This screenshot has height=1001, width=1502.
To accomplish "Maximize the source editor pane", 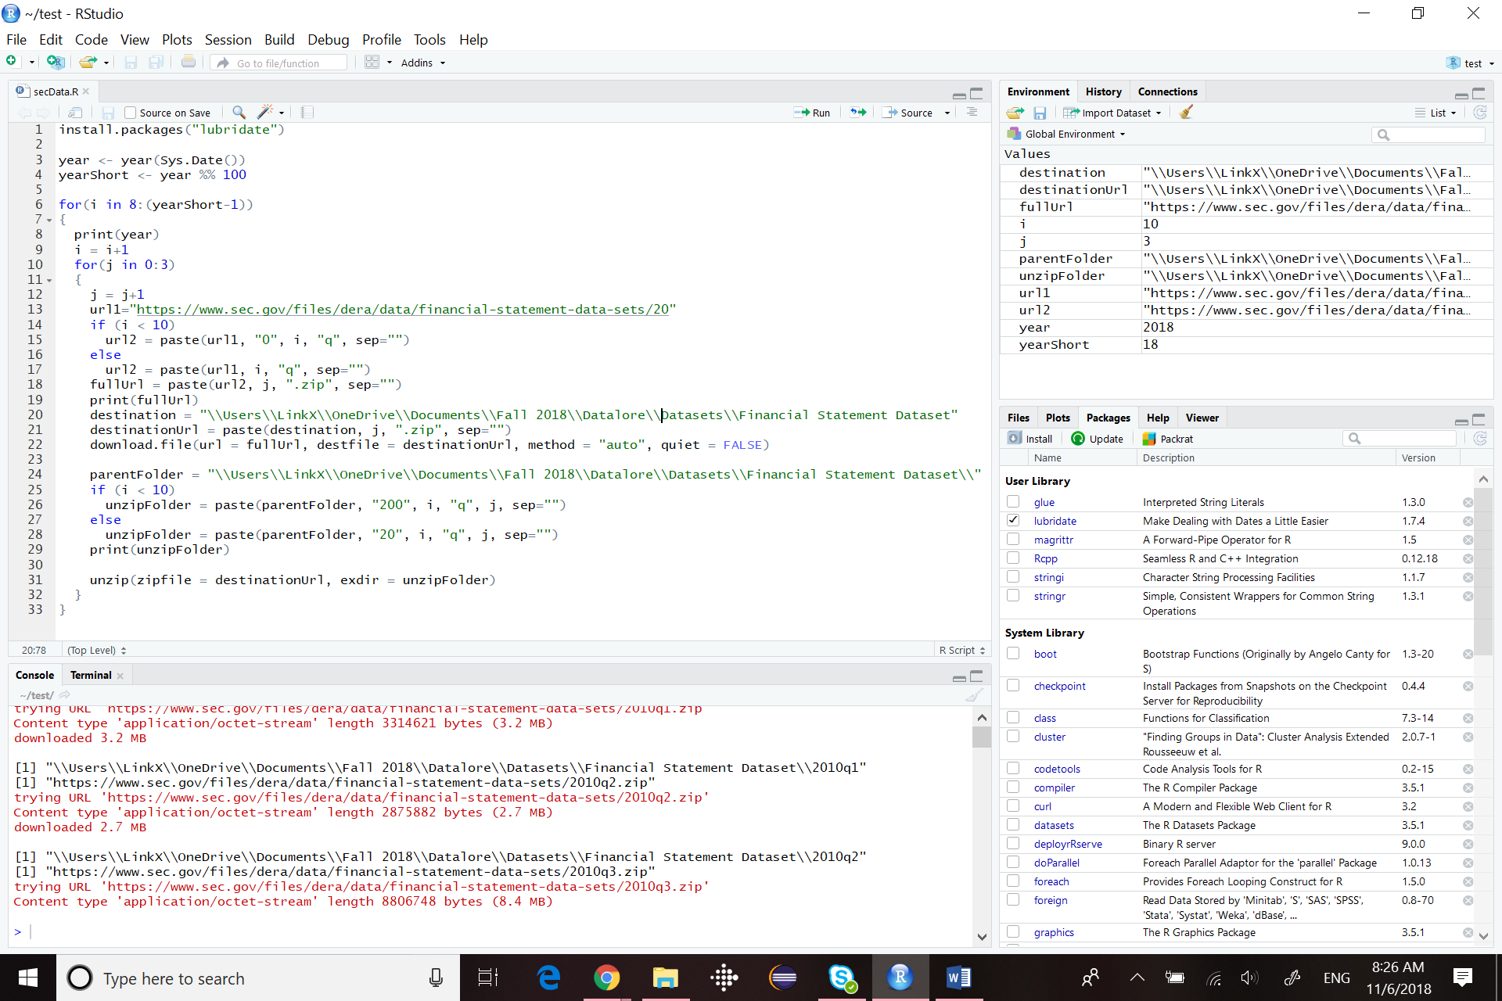I will (976, 93).
